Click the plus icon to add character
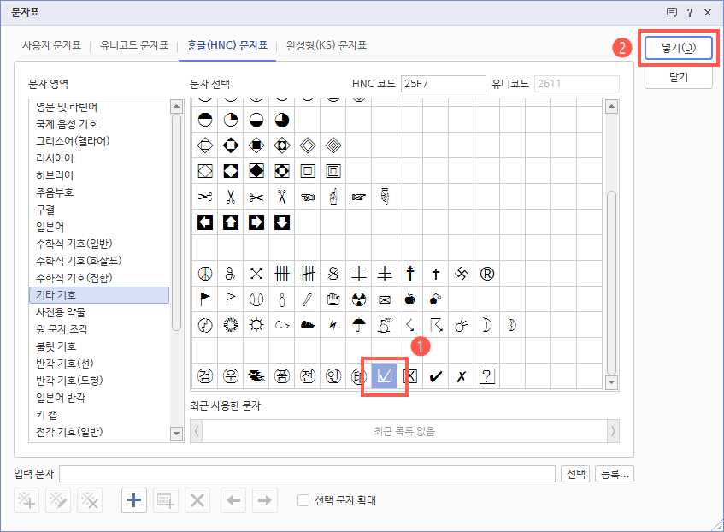Image resolution: width=724 pixels, height=532 pixels. (133, 500)
